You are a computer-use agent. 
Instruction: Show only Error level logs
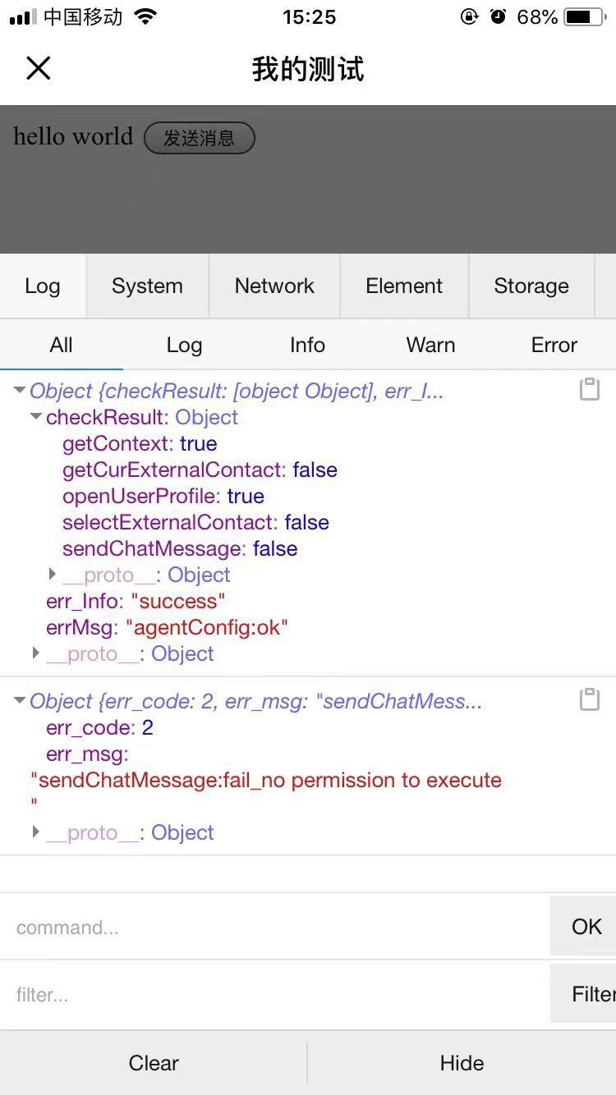554,345
